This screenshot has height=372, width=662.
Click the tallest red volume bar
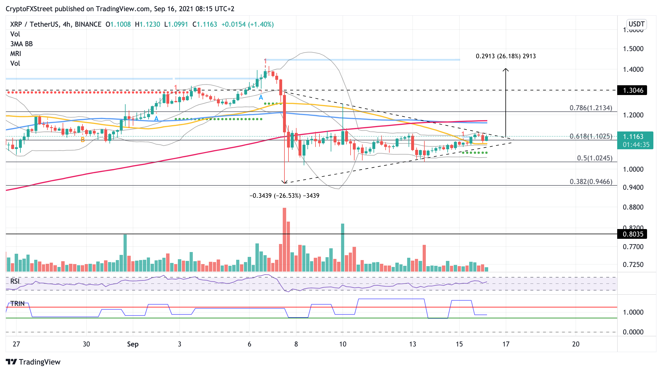point(284,240)
